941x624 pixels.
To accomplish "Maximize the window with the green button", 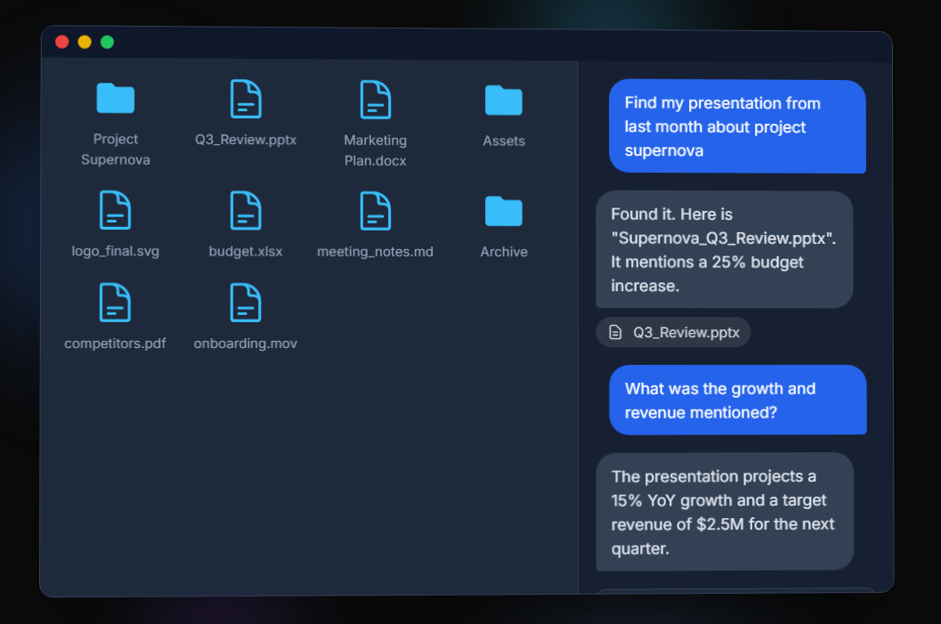I will [x=108, y=42].
